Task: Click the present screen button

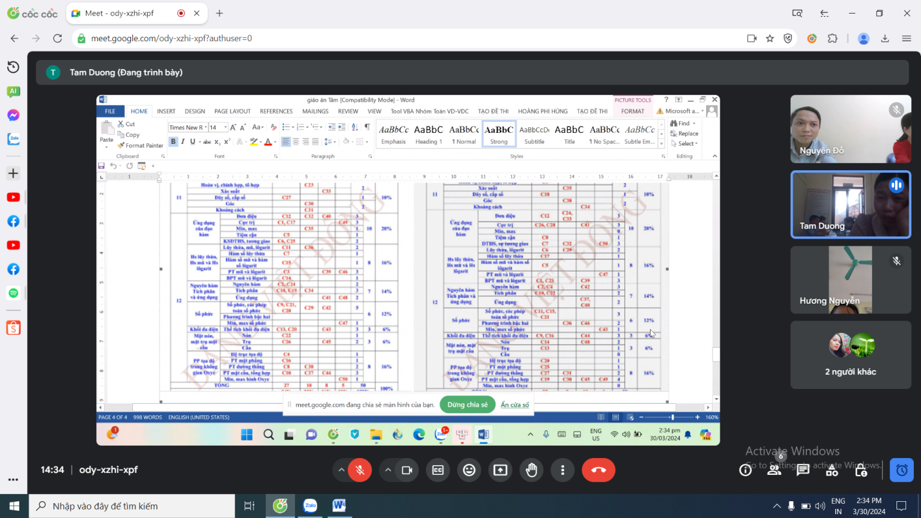Action: coord(500,470)
